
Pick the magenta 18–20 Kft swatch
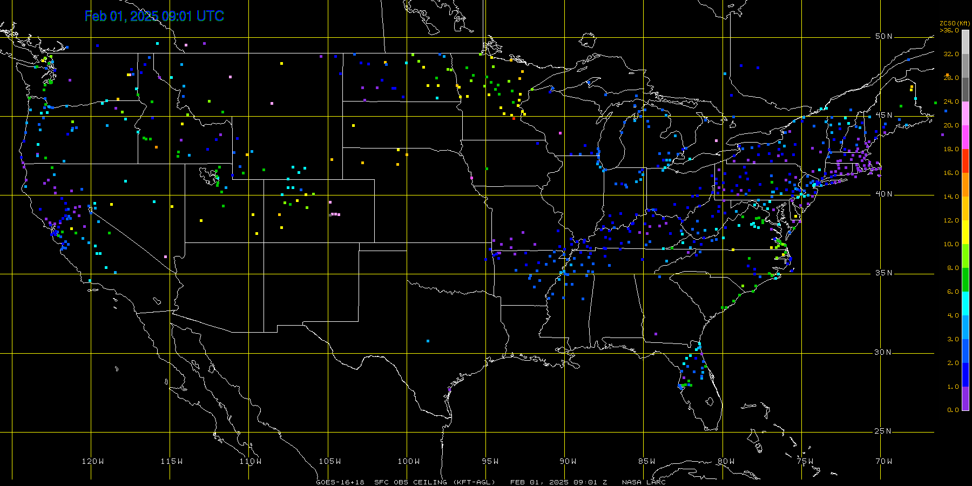(966, 137)
